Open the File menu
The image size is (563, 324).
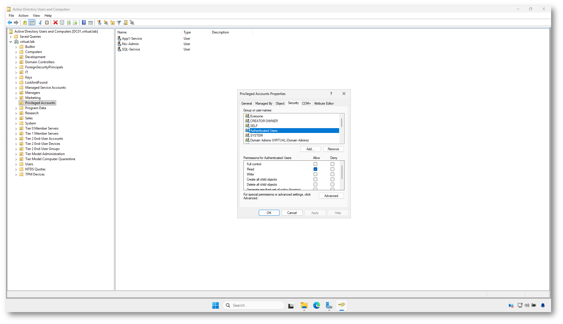coord(11,16)
